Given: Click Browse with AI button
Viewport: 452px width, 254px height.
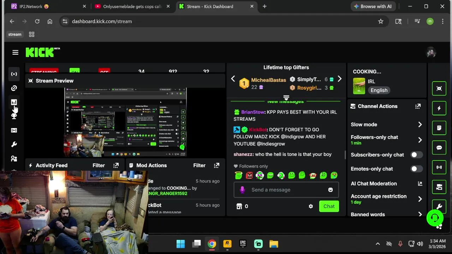Looking at the screenshot, I should [x=373, y=6].
